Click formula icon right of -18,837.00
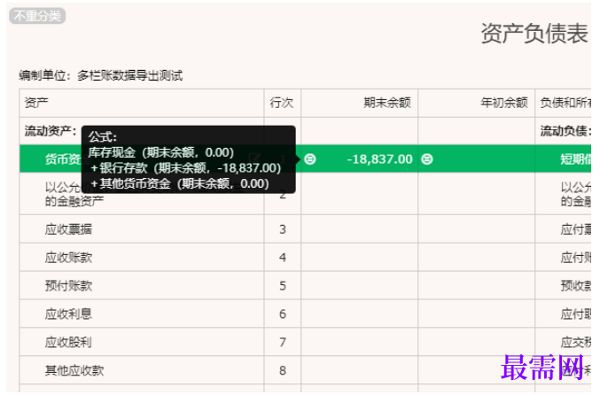This screenshot has height=395, width=600. 427,159
